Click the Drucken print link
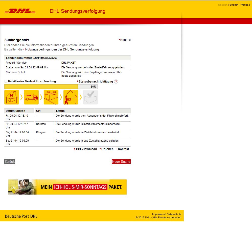This screenshot has width=252, height=241. click(x=107, y=149)
